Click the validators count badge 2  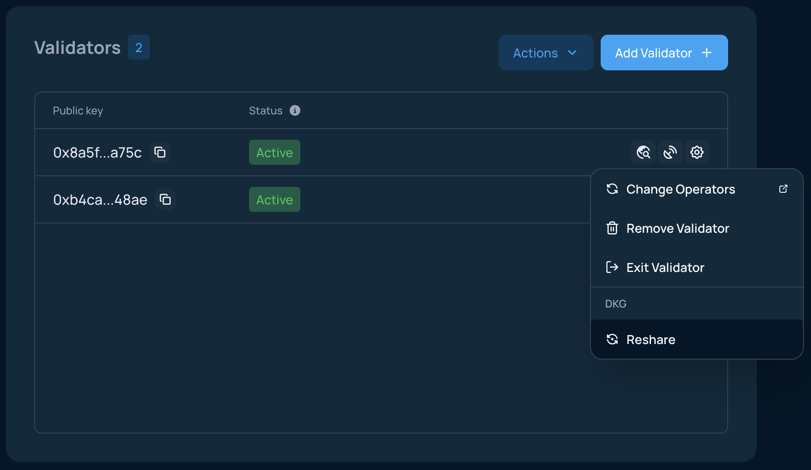point(139,47)
